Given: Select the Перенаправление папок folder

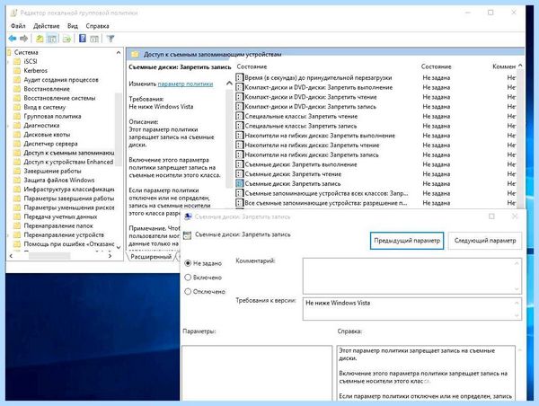Looking at the screenshot, I should 53,225.
